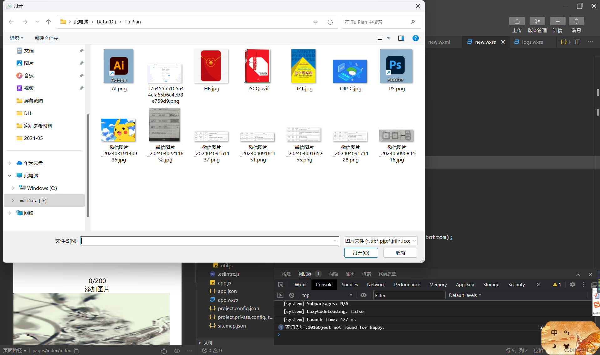Select element inspector icon in debugger
Screen dimensions: 600x355
coord(281,284)
